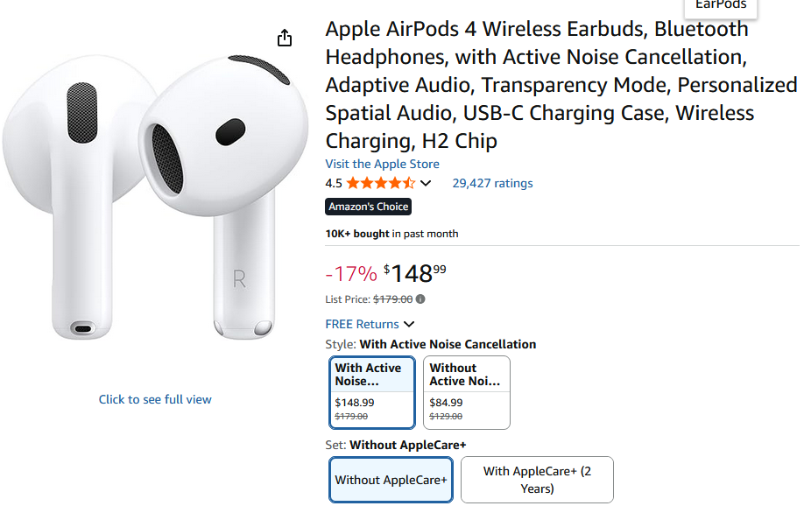
Task: Select the With Active Noise Cancellation style
Action: coord(371,391)
